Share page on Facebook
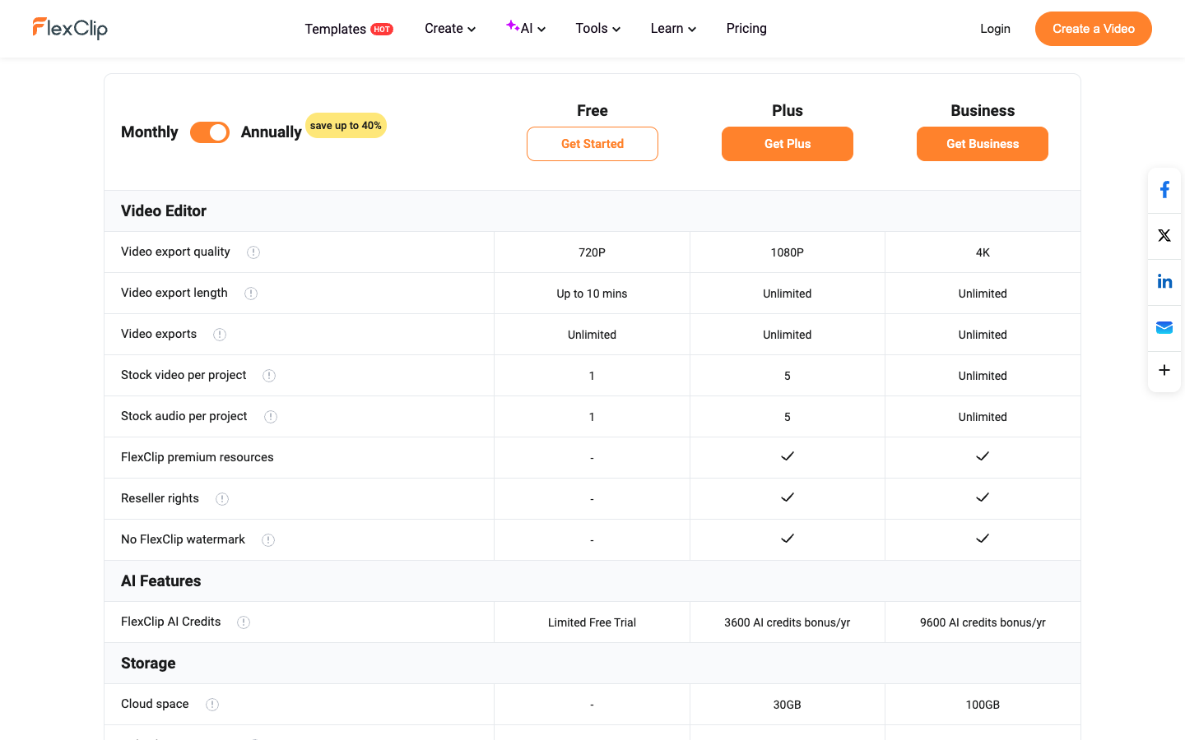1185x740 pixels. (x=1164, y=190)
